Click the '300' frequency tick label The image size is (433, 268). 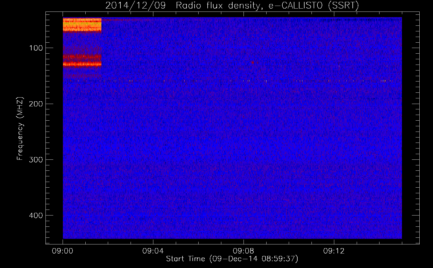click(x=36, y=160)
